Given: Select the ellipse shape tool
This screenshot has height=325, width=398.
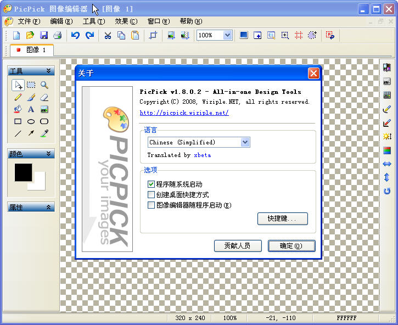Looking at the screenshot, I should [x=31, y=122].
